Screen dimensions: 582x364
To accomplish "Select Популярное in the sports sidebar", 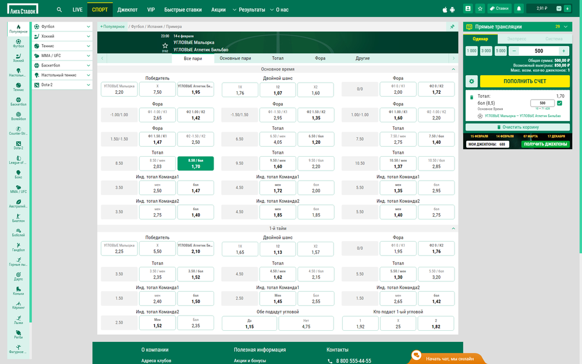I will pyautogui.click(x=18, y=28).
